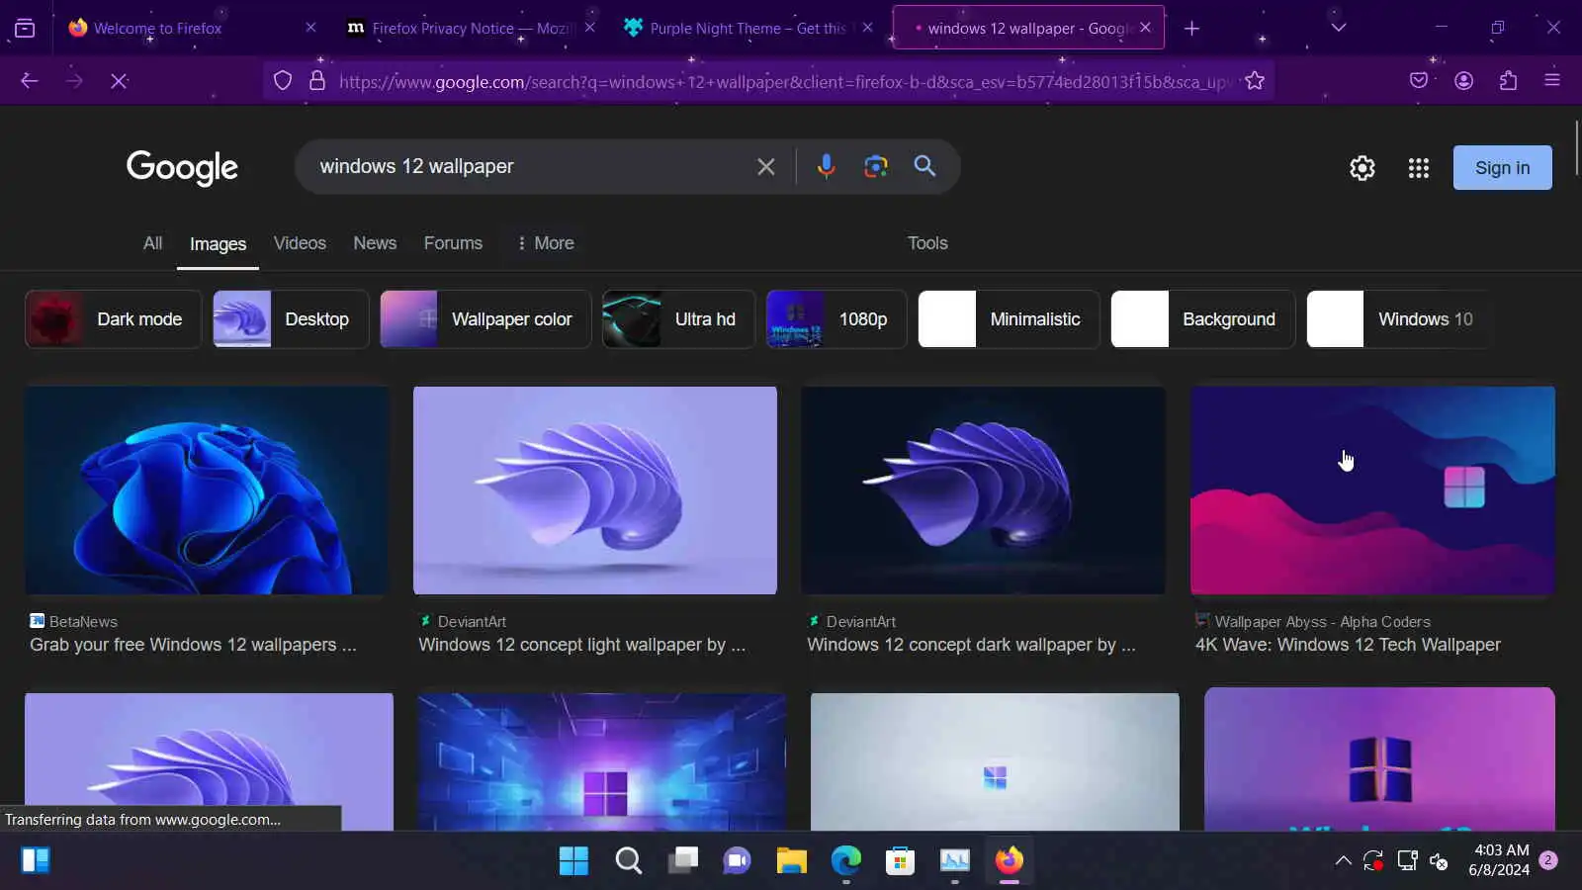
Task: Open the Widgets panel icon
Action: 36,860
